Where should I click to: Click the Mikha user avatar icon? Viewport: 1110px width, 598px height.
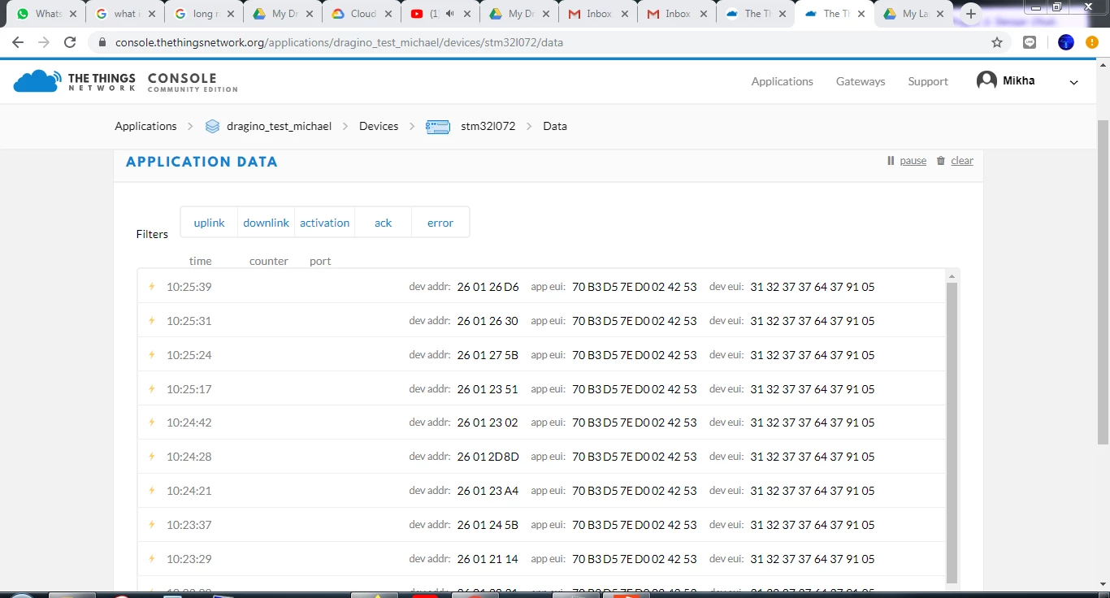pyautogui.click(x=986, y=80)
